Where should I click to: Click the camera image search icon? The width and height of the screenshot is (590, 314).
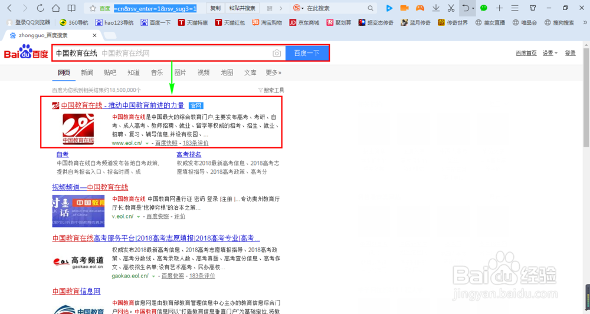pos(277,54)
